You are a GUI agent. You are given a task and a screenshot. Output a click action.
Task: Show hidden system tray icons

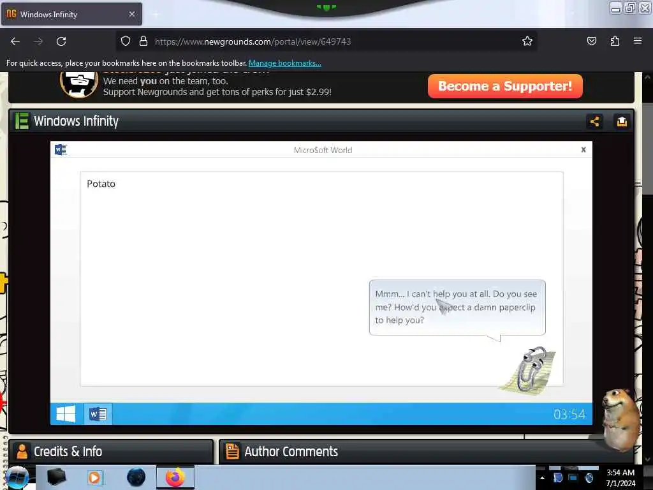pos(542,478)
